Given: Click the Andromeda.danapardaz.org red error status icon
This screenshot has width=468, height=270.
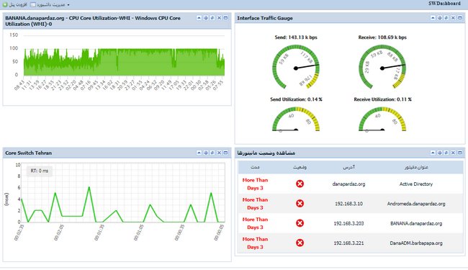Looking at the screenshot, I should pyautogui.click(x=300, y=204).
